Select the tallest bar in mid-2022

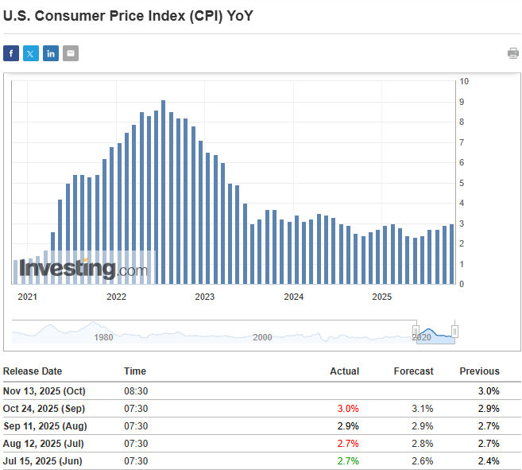163,191
